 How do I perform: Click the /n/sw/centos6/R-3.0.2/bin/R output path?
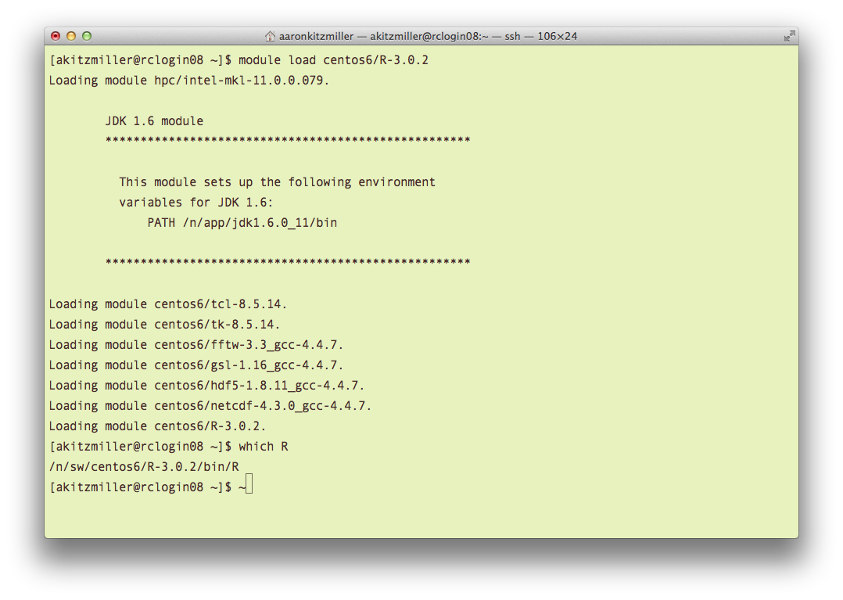144,467
